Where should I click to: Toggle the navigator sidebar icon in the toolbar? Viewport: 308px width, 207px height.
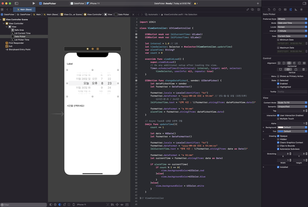[16, 4]
